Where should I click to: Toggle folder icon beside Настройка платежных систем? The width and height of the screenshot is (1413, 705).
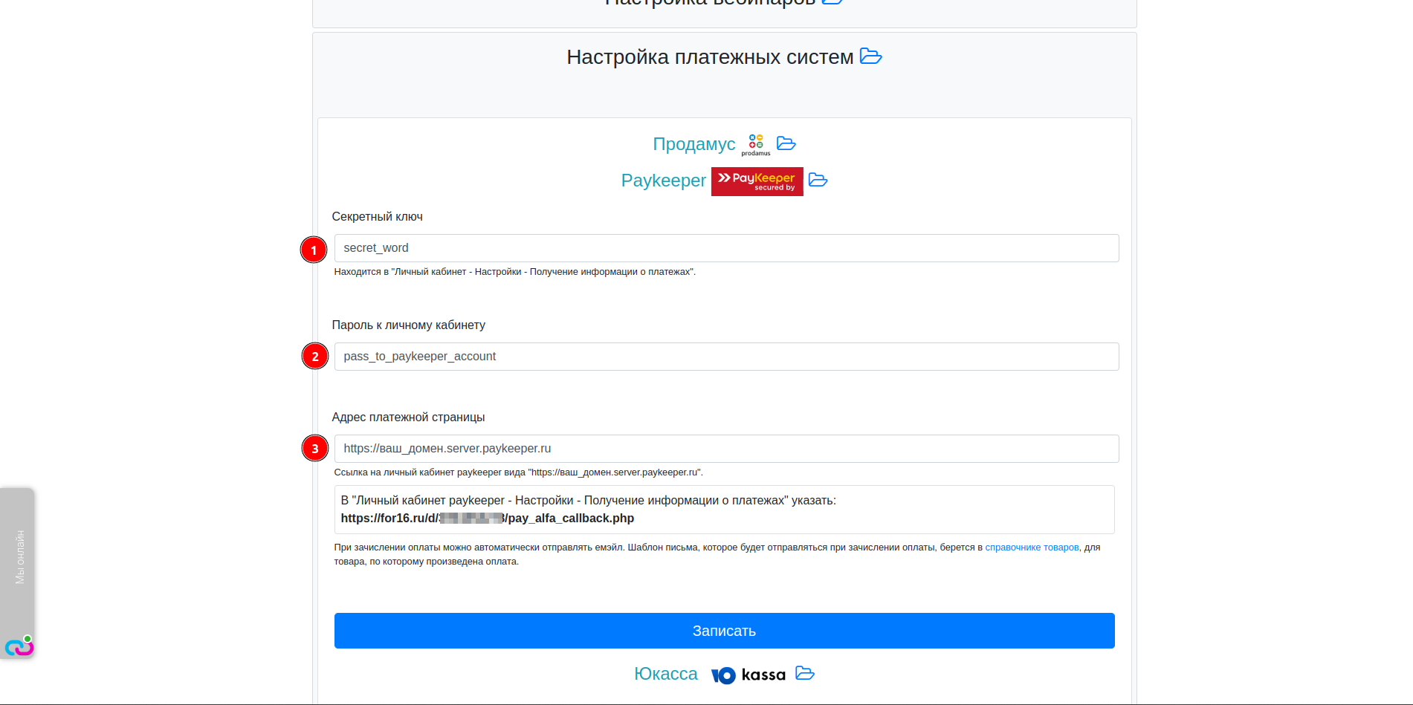click(870, 56)
